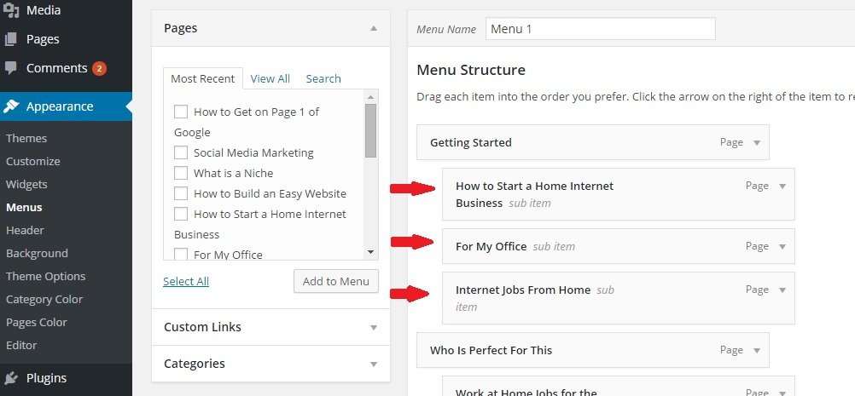The image size is (855, 396).
Task: Click the Comments speech bubble icon
Action: point(11,68)
